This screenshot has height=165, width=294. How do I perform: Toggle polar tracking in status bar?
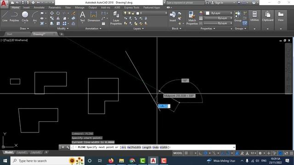point(206,153)
